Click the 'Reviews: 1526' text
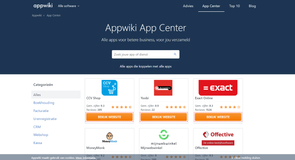Viewport: 295px width, 160px height. tap(203, 110)
